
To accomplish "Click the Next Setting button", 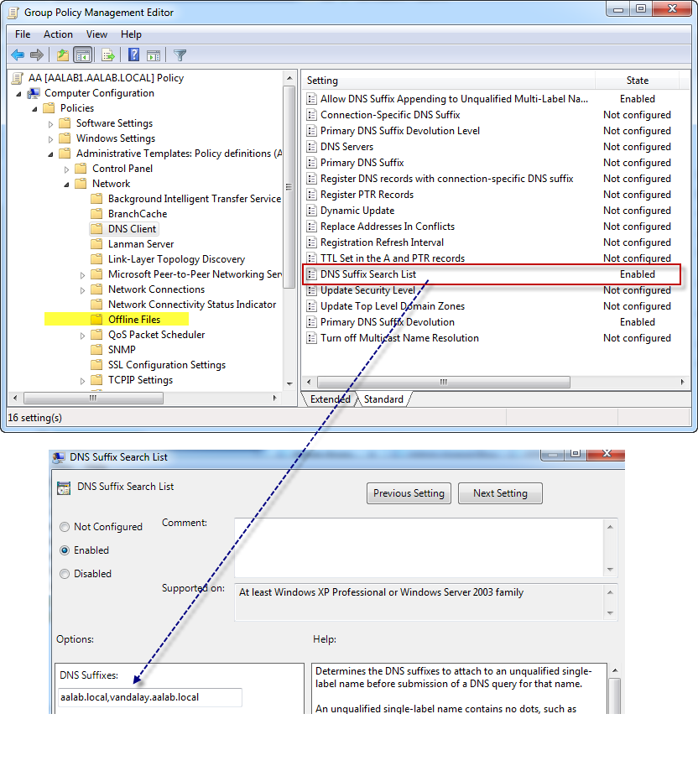I will click(x=500, y=493).
